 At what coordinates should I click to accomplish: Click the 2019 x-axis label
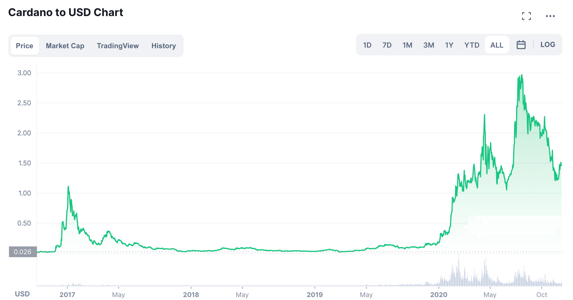[x=315, y=295]
